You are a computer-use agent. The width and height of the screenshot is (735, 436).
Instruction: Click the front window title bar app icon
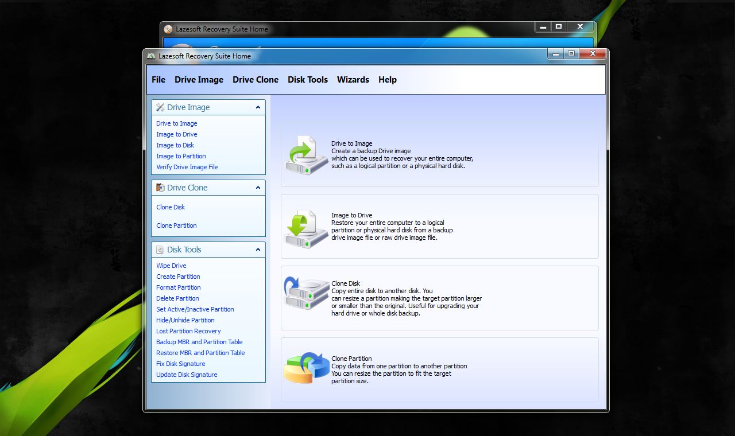(x=151, y=56)
